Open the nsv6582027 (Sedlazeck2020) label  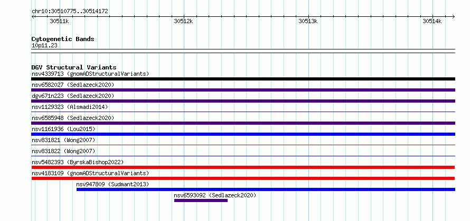(x=73, y=85)
